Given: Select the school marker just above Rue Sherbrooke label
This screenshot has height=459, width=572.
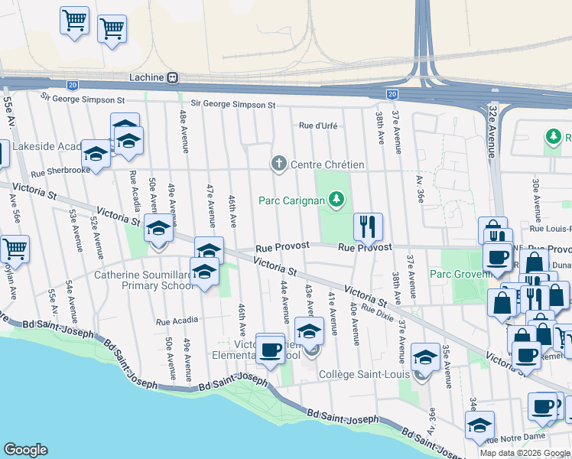Looking at the screenshot, I should (x=96, y=155).
